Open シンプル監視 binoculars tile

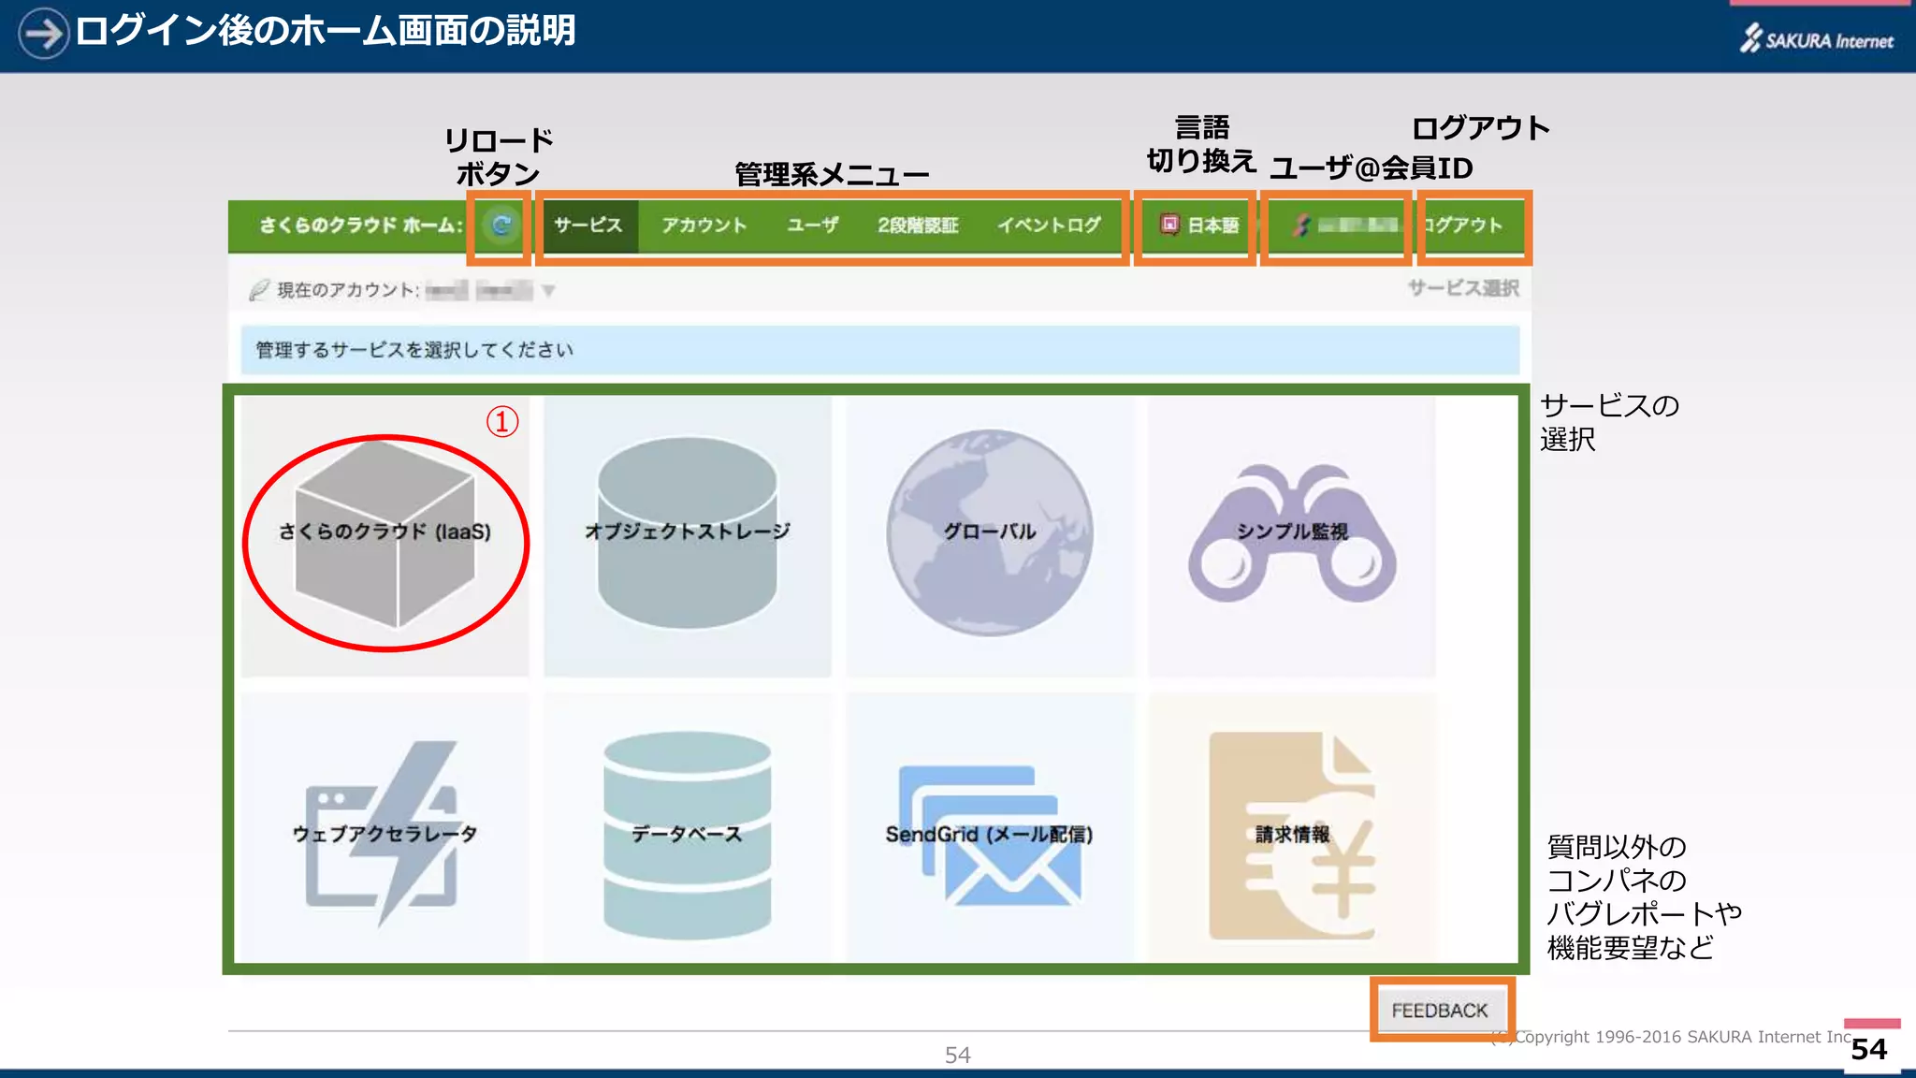[1292, 536]
